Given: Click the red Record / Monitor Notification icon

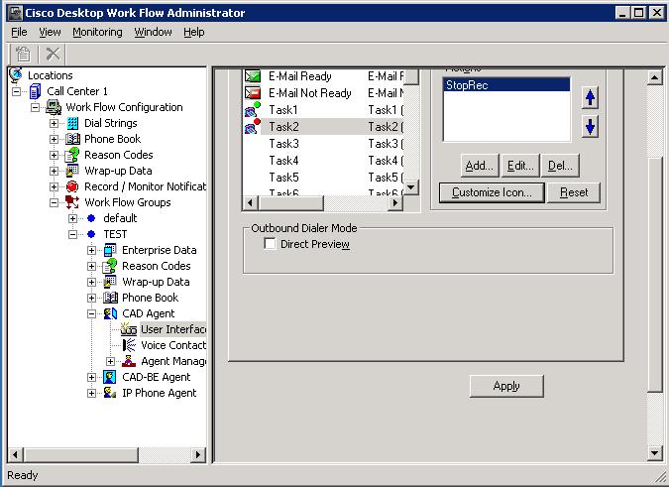Looking at the screenshot, I should pos(72,186).
